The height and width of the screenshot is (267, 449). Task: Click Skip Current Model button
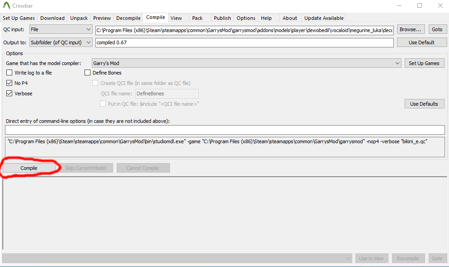(x=85, y=168)
